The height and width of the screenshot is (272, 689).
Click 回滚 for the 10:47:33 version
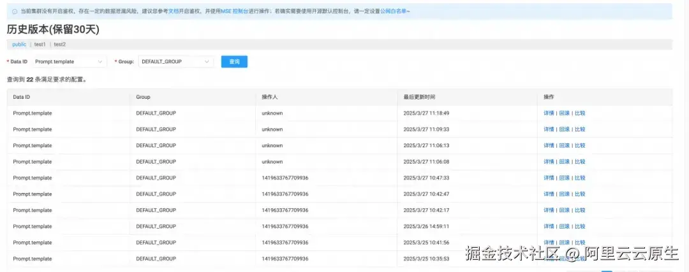pos(564,178)
